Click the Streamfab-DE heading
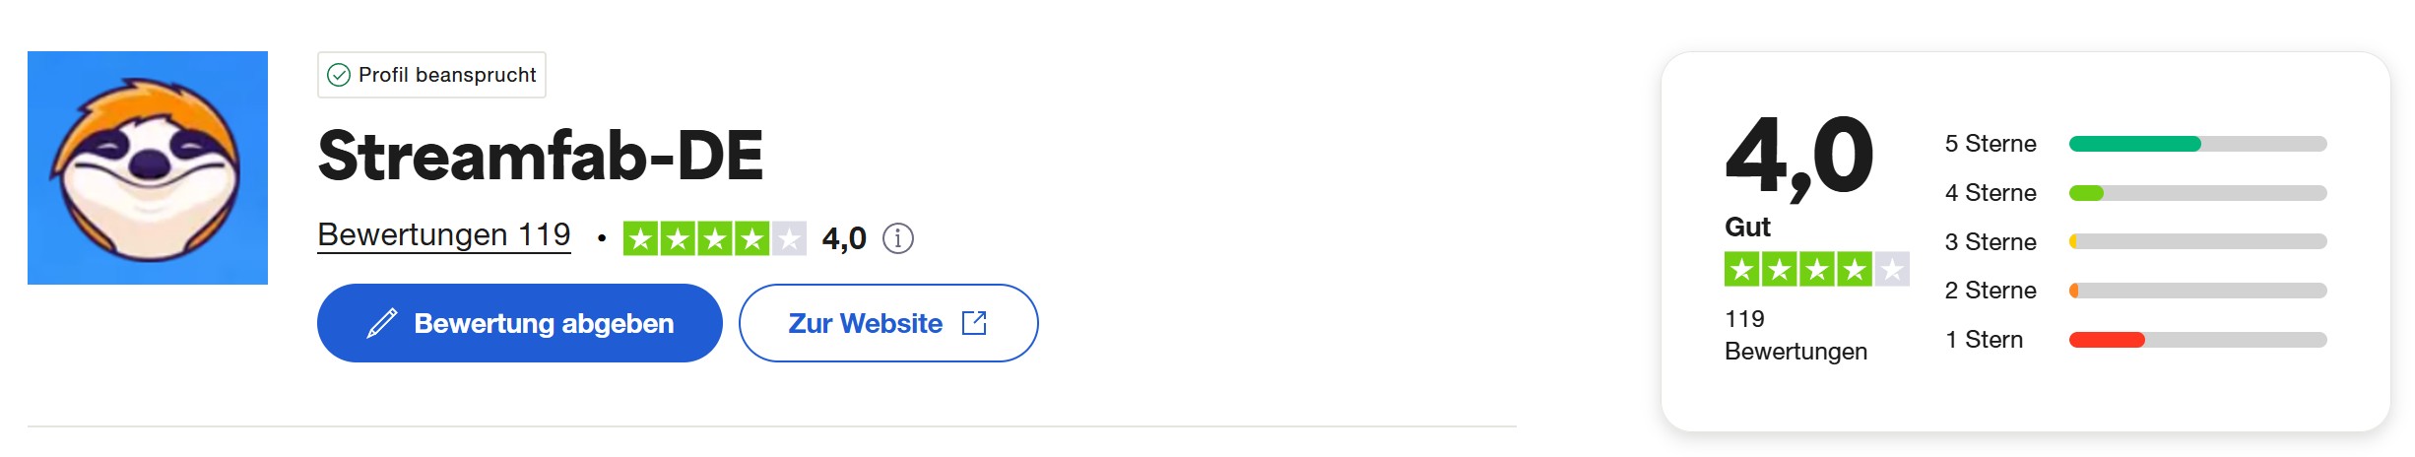2415x457 pixels. [541, 156]
